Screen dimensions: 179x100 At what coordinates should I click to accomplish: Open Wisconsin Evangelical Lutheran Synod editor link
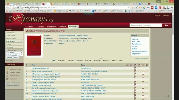(x=73, y=36)
